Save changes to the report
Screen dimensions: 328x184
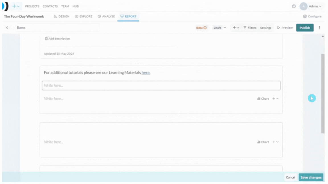click(x=311, y=177)
